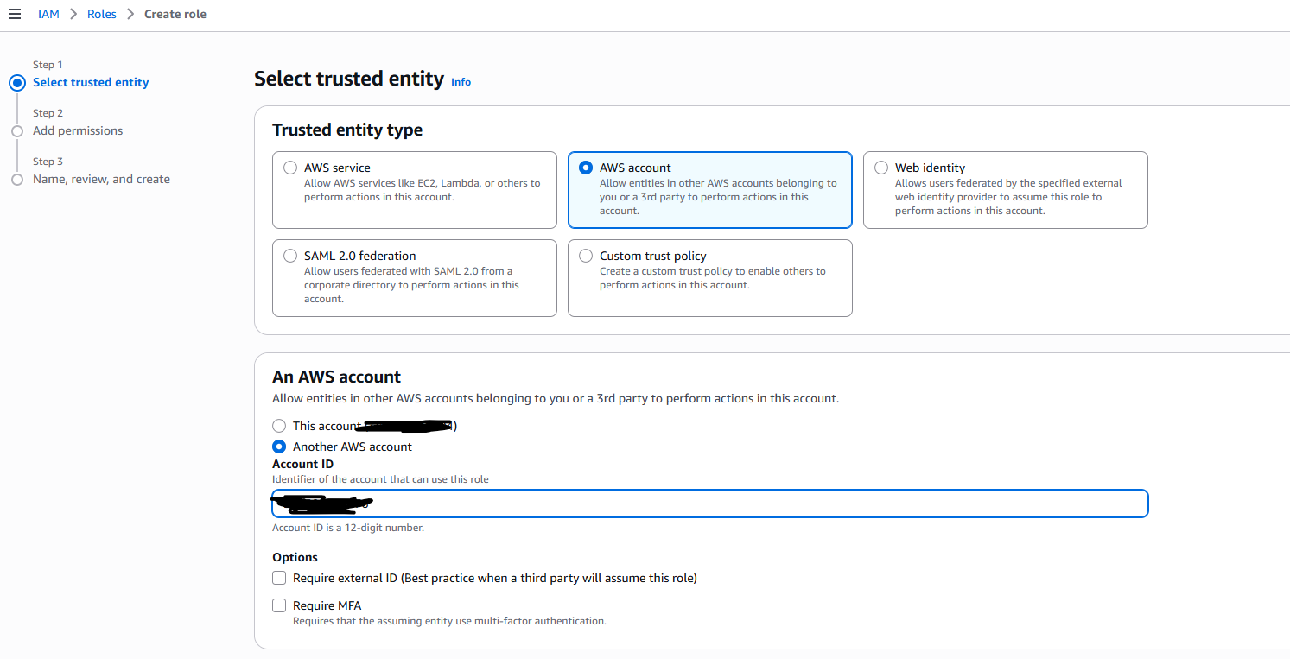Choose Web identity trusted entity type

pyautogui.click(x=881, y=168)
